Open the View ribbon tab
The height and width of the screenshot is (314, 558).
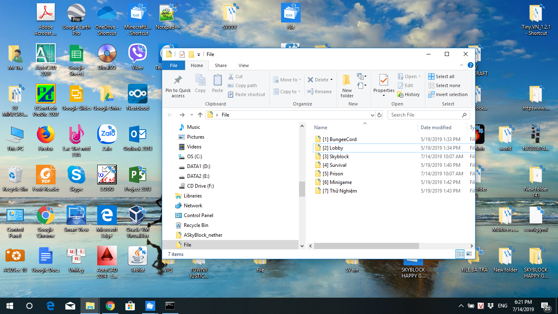pos(243,65)
